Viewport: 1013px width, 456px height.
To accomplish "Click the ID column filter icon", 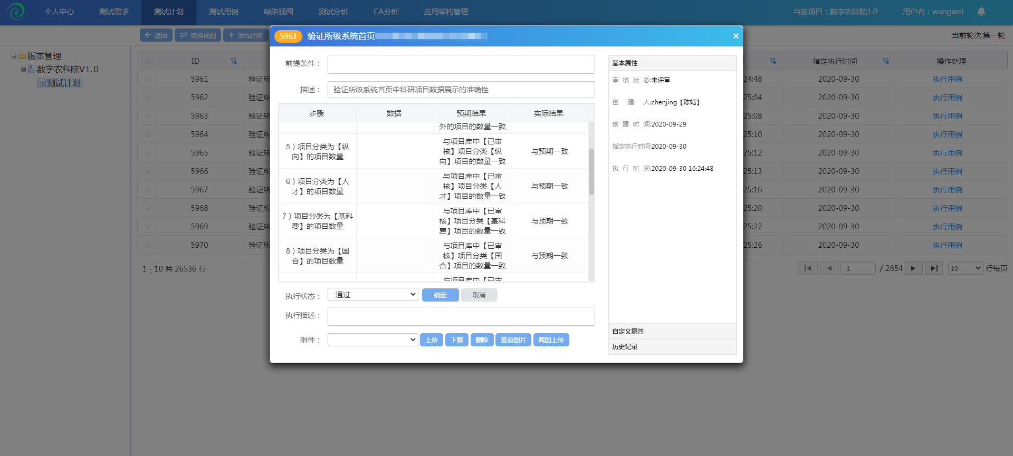I will 234,61.
